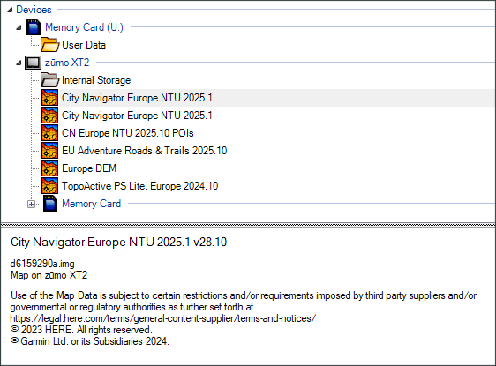This screenshot has height=366, width=496.
Task: Open the Internal Storage label
Action: coord(96,80)
